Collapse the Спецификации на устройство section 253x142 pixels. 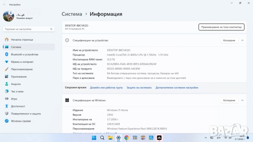pyautogui.click(x=242, y=40)
